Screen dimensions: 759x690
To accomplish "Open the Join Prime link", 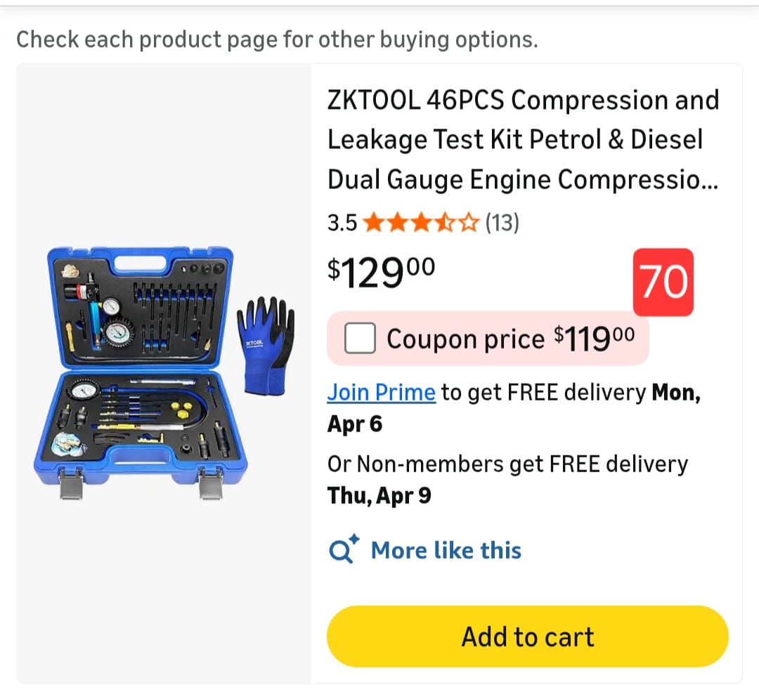I will pos(381,392).
